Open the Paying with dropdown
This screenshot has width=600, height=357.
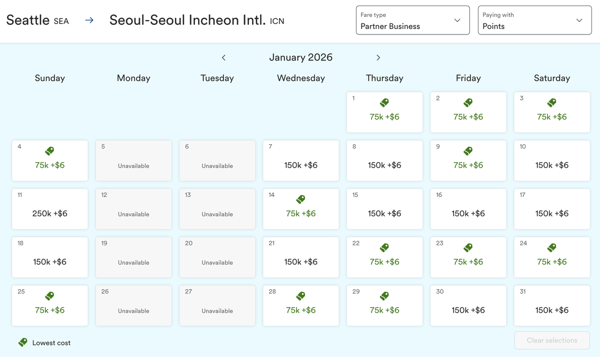coord(534,20)
